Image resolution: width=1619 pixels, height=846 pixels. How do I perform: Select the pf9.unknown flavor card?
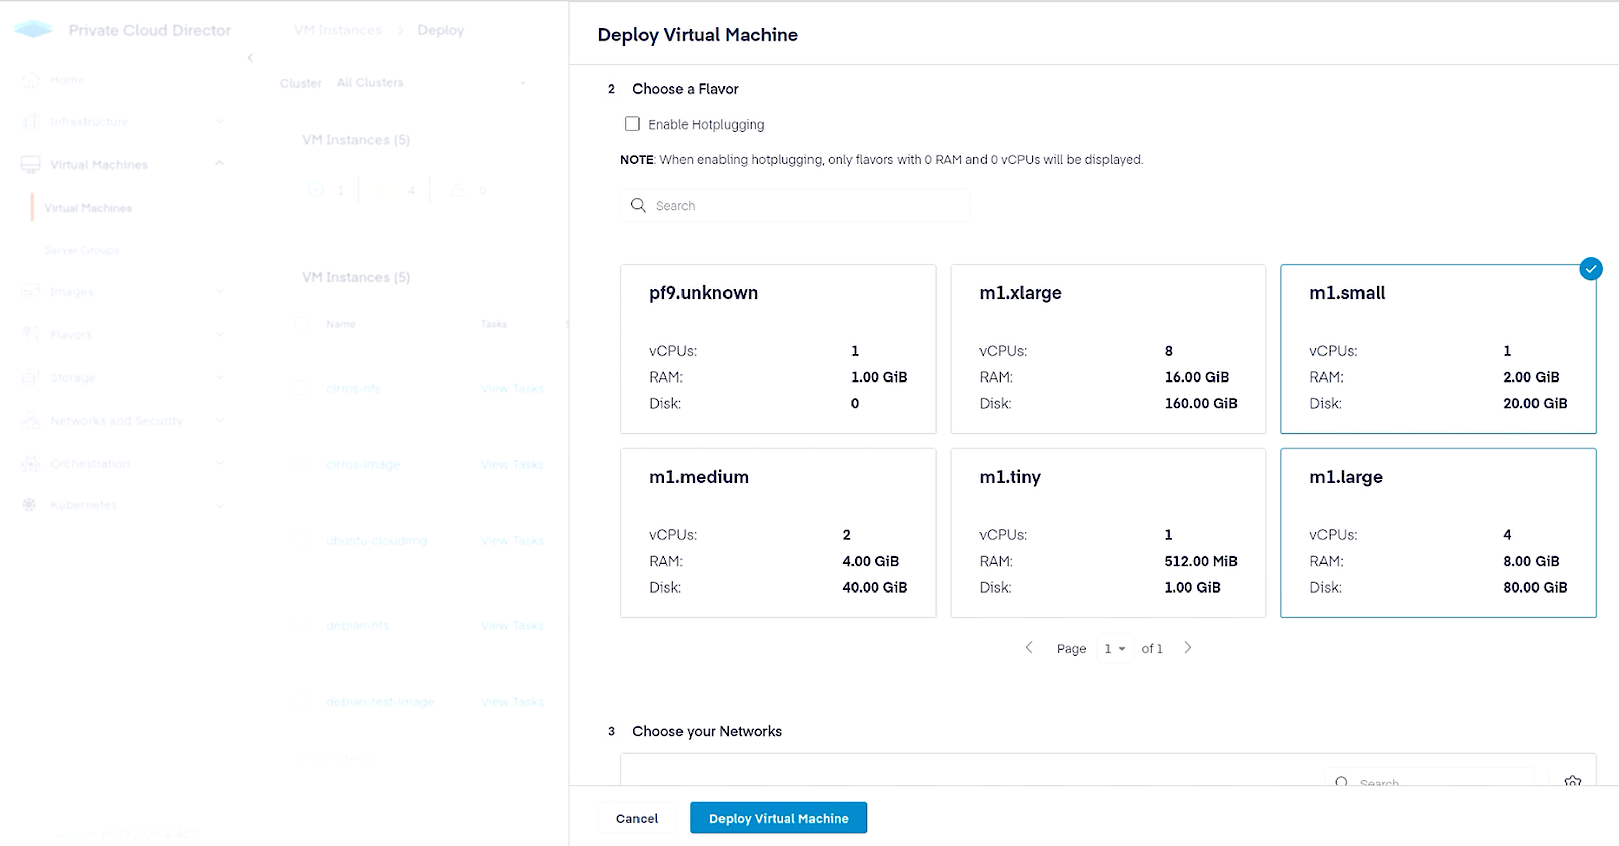(x=778, y=349)
